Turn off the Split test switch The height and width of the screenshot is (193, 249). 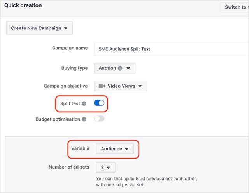pyautogui.click(x=99, y=103)
